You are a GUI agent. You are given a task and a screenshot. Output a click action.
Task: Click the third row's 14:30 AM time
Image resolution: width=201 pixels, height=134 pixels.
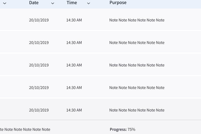pos(74,65)
